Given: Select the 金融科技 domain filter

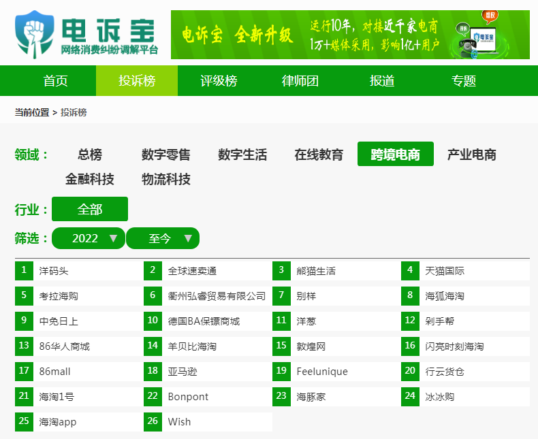Looking at the screenshot, I should pos(90,179).
